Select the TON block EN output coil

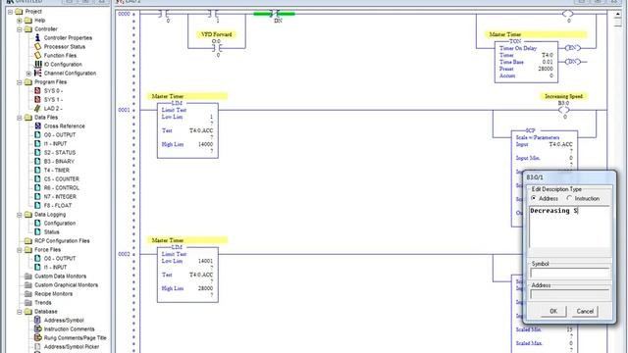572,48
